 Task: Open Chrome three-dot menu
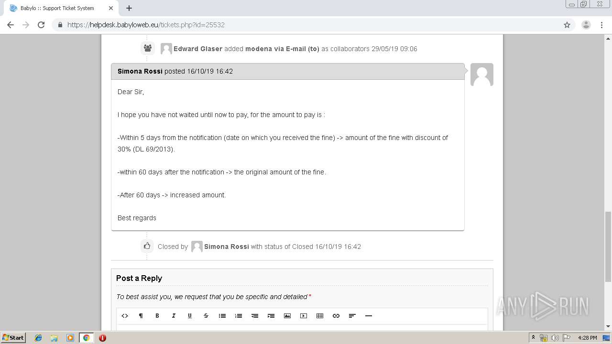(601, 25)
